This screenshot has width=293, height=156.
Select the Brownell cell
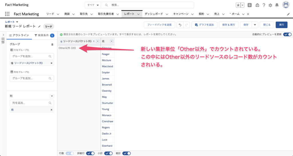pos(108,85)
